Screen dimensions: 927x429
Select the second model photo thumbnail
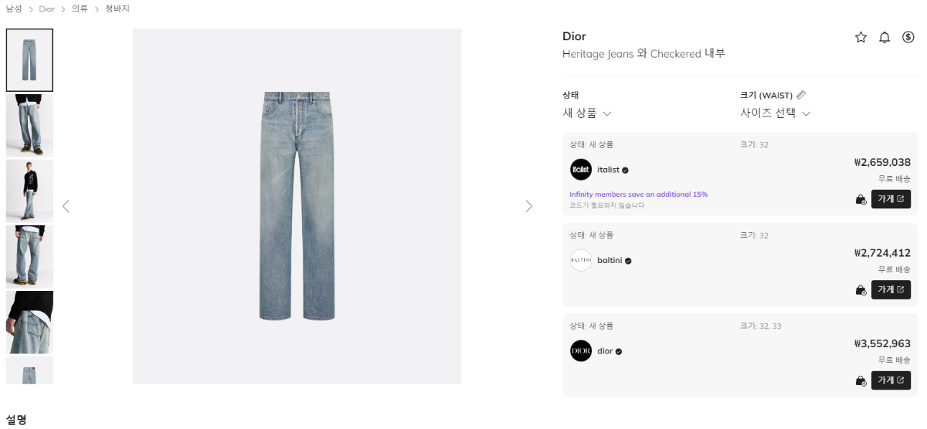(x=29, y=191)
